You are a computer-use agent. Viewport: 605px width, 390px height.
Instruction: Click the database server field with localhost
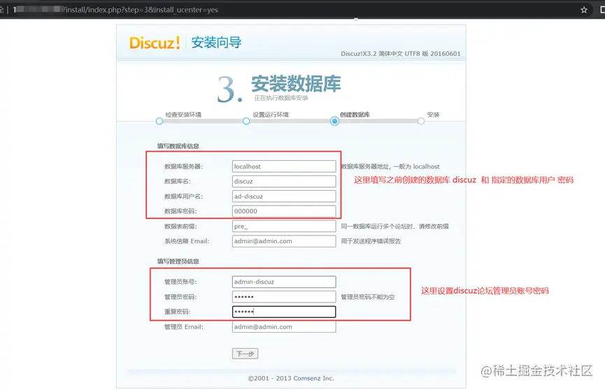pos(284,166)
